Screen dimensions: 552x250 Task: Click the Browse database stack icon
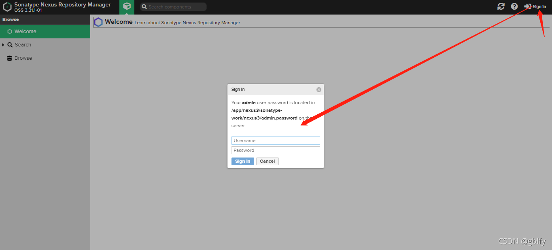click(x=10, y=58)
